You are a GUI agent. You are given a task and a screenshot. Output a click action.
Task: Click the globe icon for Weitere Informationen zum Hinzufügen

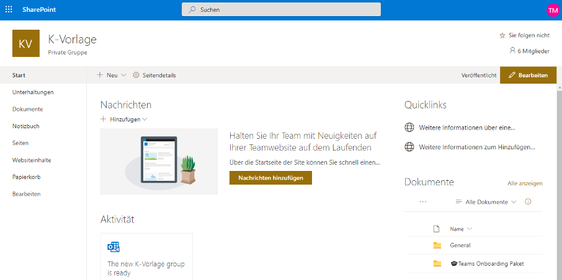pyautogui.click(x=409, y=147)
